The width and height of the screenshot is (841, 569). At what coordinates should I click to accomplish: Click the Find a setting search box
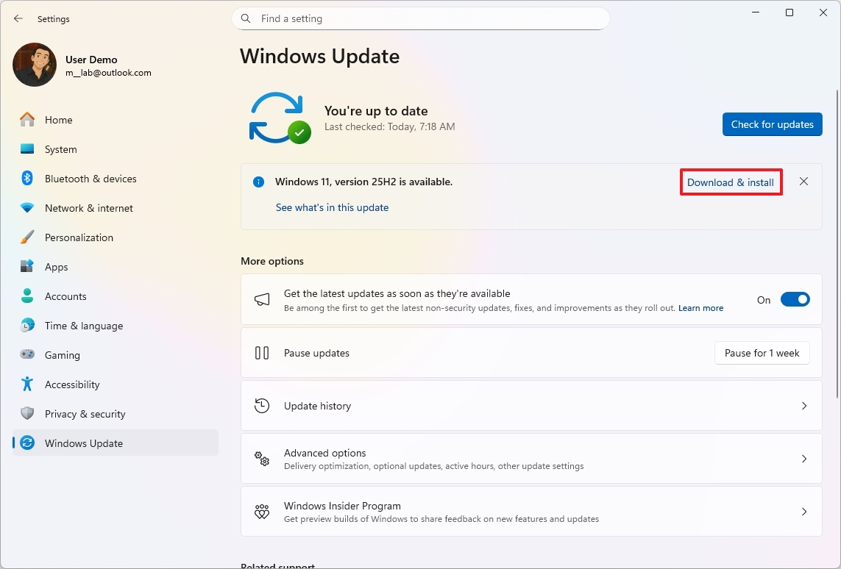click(421, 19)
